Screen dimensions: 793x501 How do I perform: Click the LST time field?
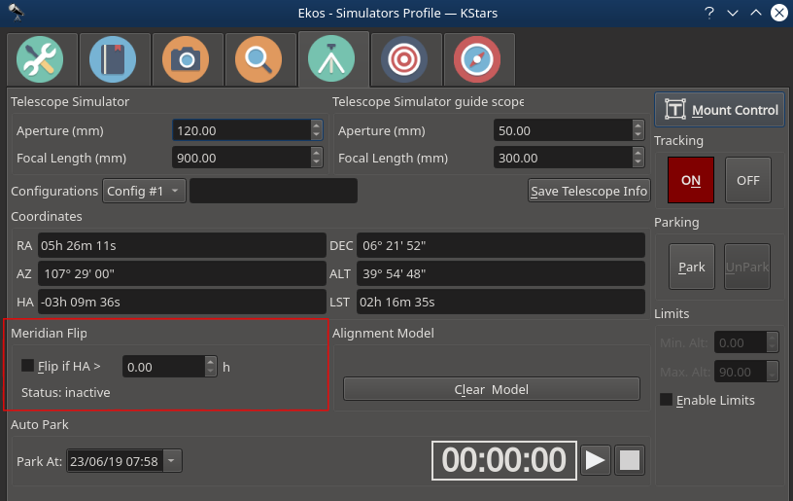coord(500,302)
